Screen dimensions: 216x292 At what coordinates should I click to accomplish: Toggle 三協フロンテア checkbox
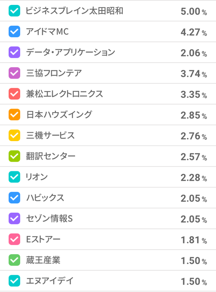click(x=14, y=73)
